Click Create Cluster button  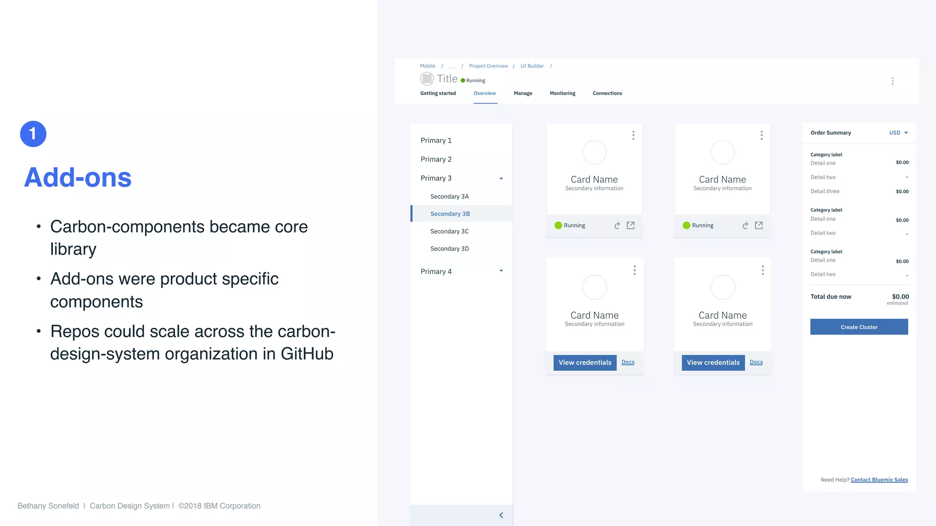859,327
